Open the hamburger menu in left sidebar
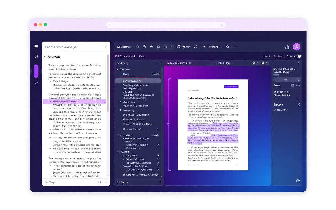The image size is (336, 210). click(36, 47)
